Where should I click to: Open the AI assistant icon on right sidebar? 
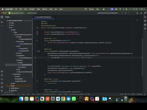pos(145,21)
